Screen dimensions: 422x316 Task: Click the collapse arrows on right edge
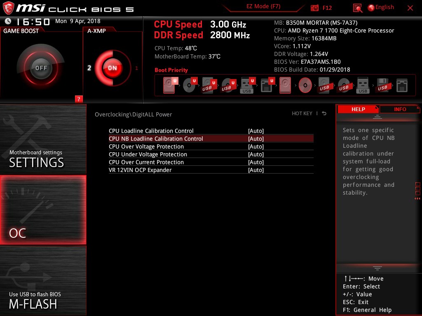[417, 199]
